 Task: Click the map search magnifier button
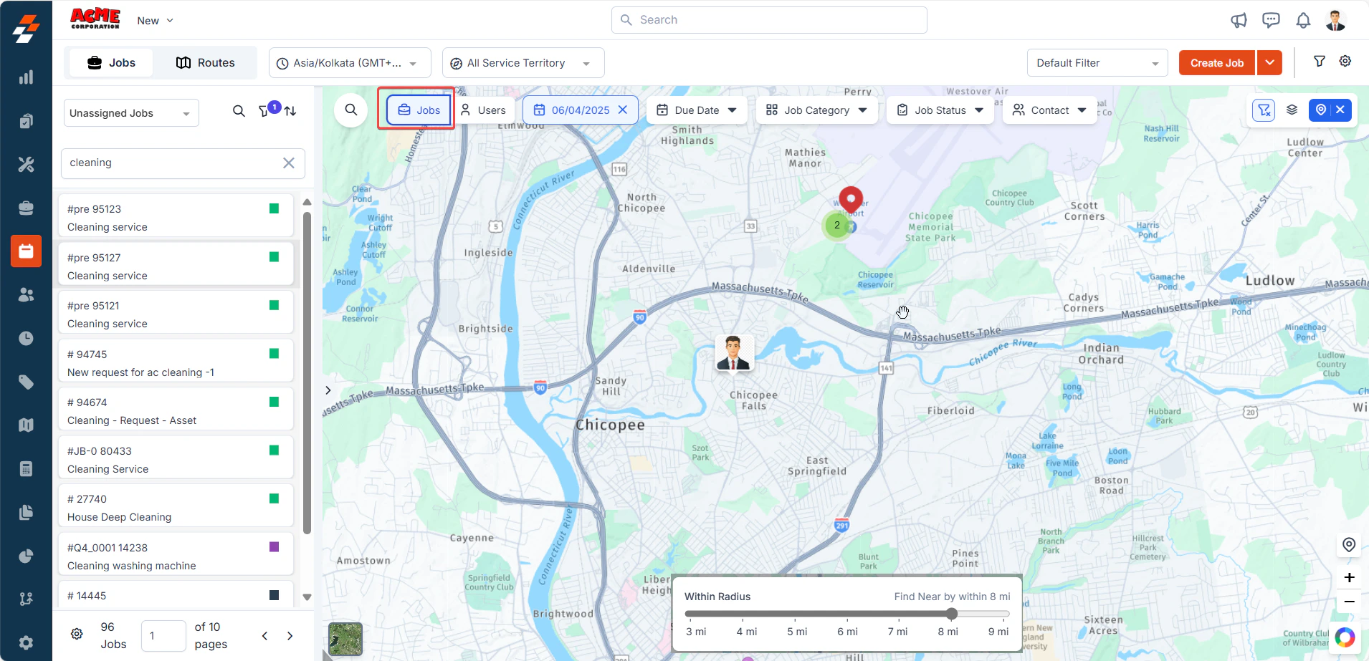(x=351, y=110)
